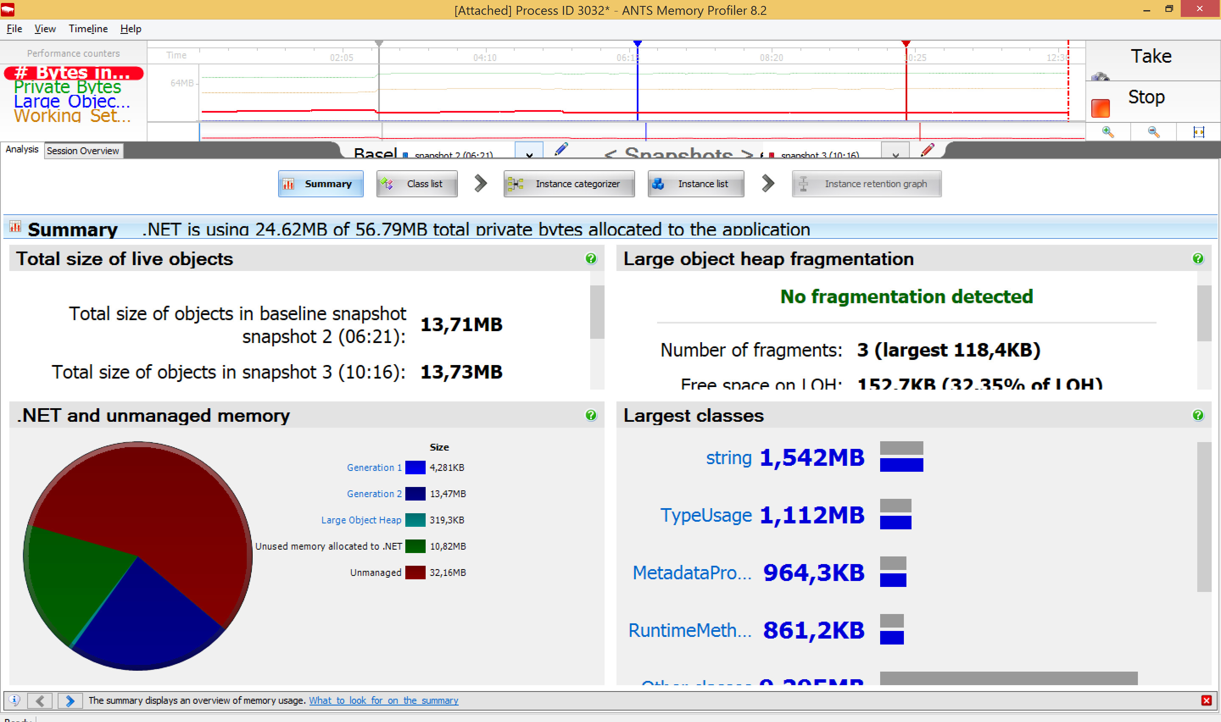The image size is (1221, 722).
Task: Open the View menu
Action: tap(45, 29)
